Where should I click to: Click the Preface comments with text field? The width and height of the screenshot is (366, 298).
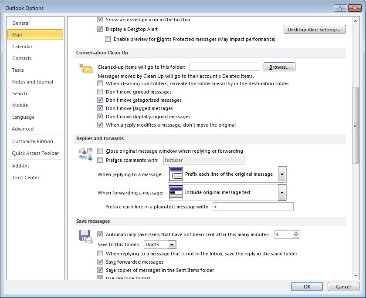tap(204, 160)
